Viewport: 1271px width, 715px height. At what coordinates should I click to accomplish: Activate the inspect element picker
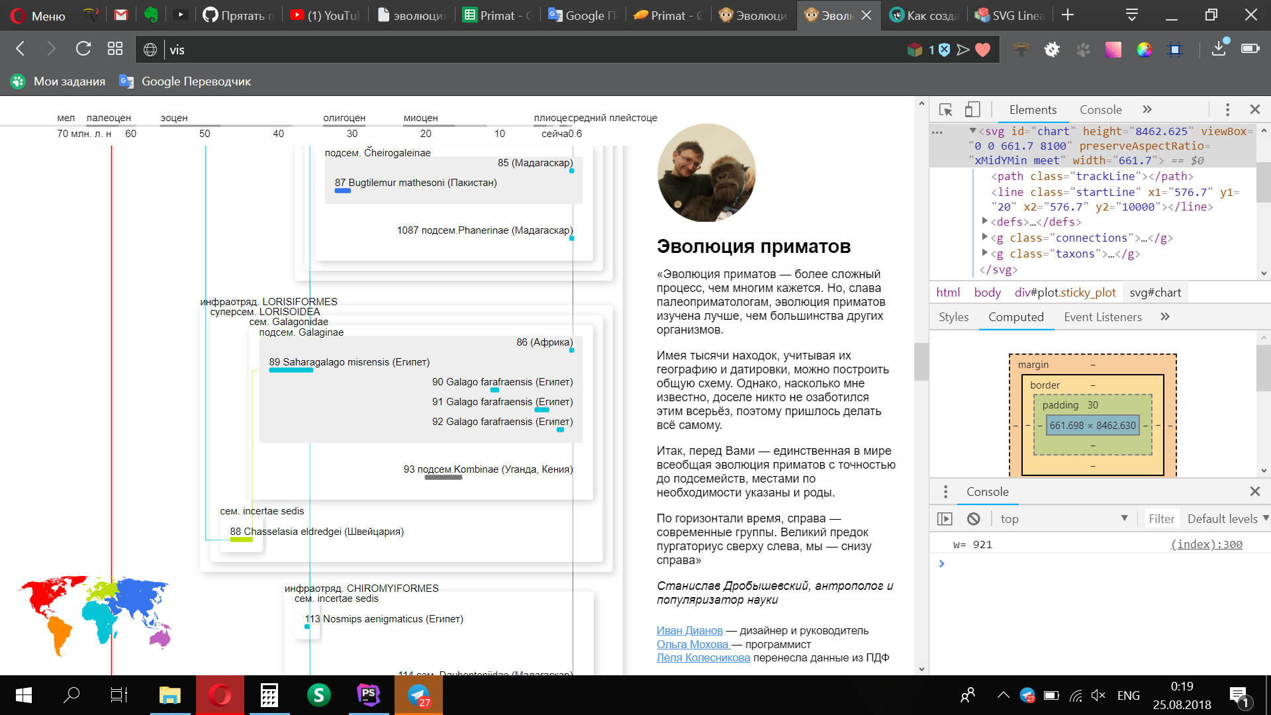point(945,110)
